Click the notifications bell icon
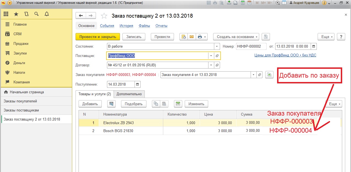Image resolution: width=351 pixels, height=172 pixels. pos(47,14)
